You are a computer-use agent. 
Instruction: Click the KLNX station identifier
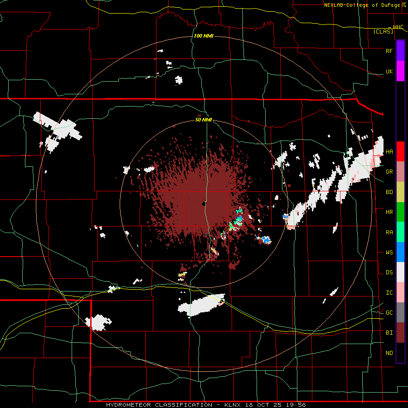point(233,405)
